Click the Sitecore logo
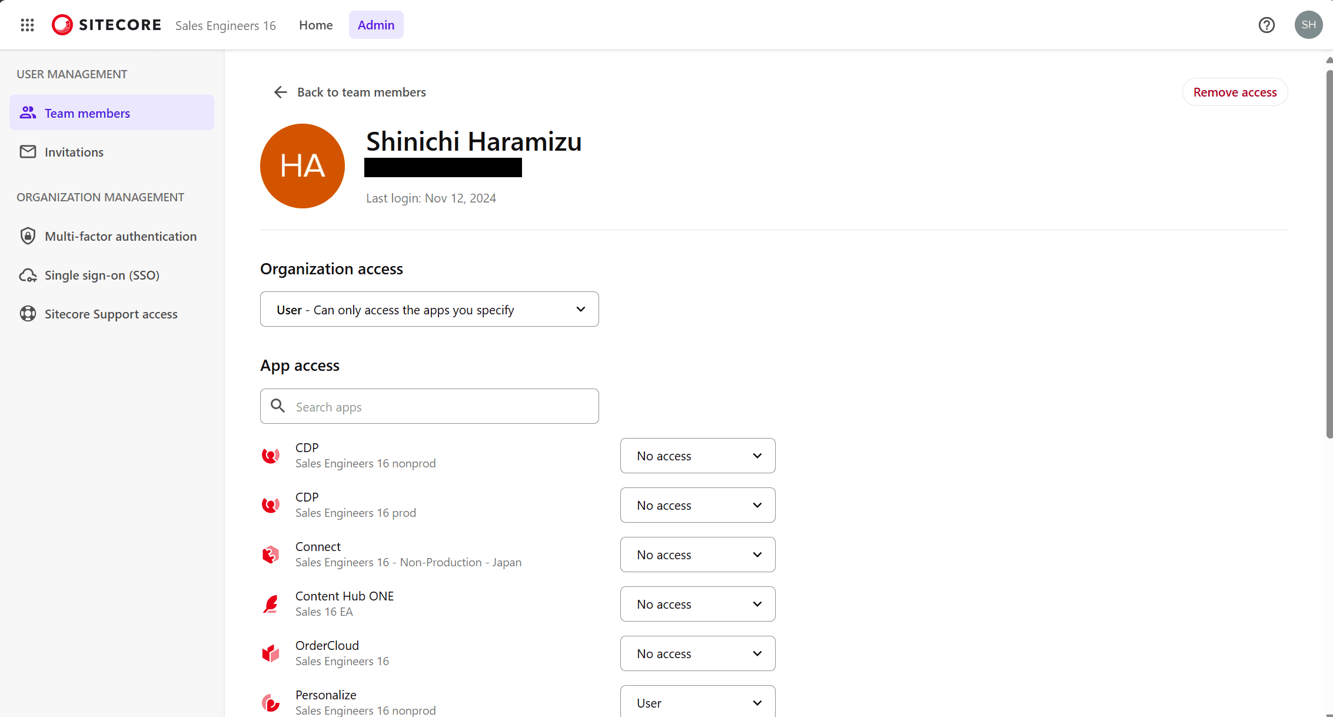1333x717 pixels. click(x=107, y=25)
